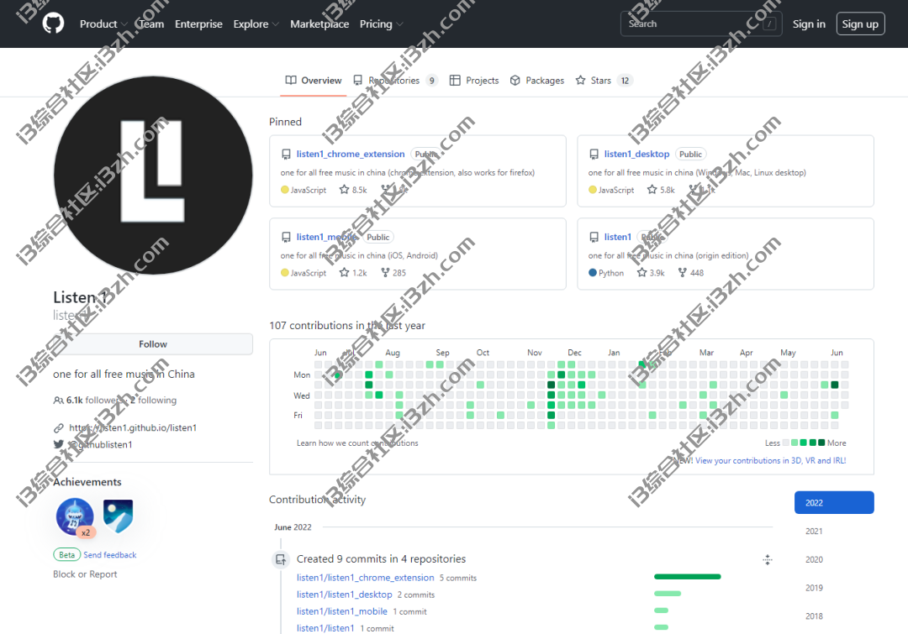Open the Enterprise navigation link

click(198, 24)
